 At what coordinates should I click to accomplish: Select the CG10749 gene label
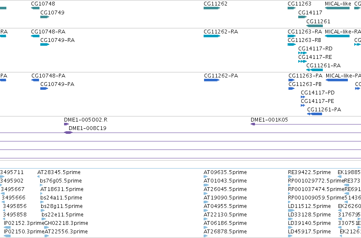52,13
